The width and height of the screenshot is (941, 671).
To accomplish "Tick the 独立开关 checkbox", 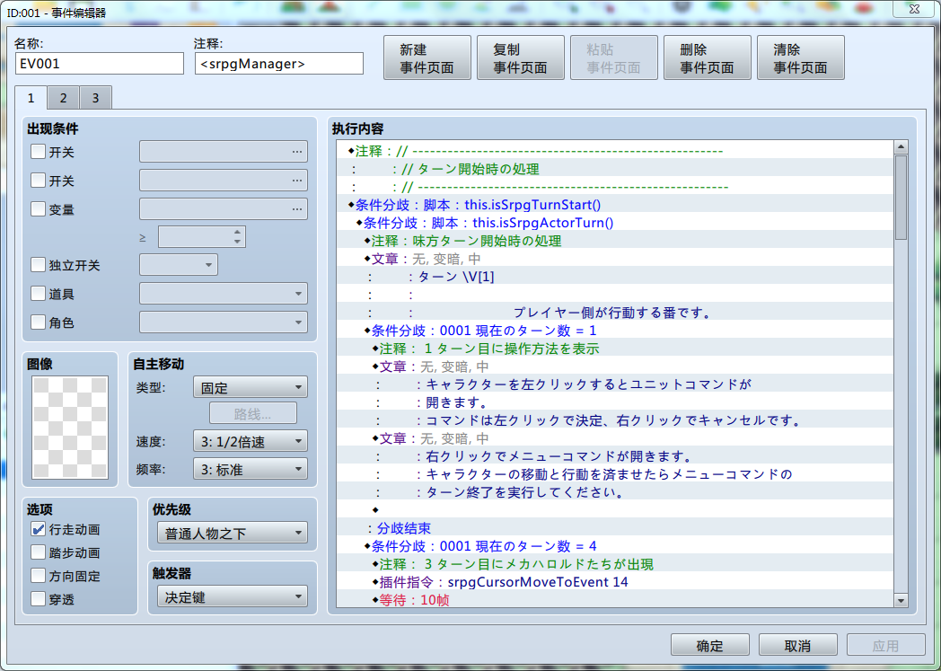I will tap(38, 265).
